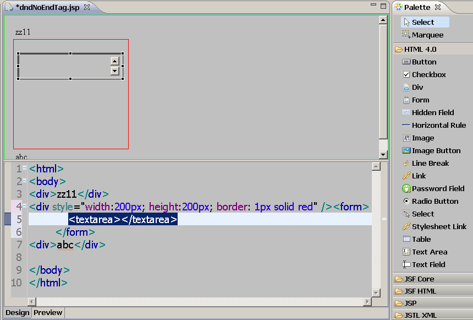
Task: Click the closing html tag on line 10
Action: [48, 283]
